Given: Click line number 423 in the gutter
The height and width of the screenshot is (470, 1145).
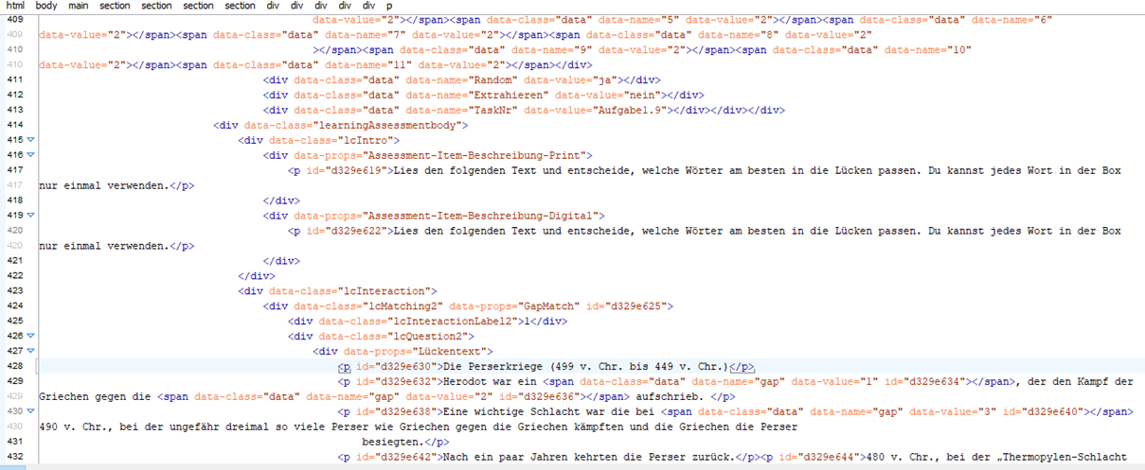Looking at the screenshot, I should tap(14, 290).
